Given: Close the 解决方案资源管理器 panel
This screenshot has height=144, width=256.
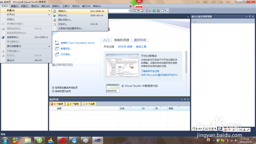Looking at the screenshot, I should point(253,16).
